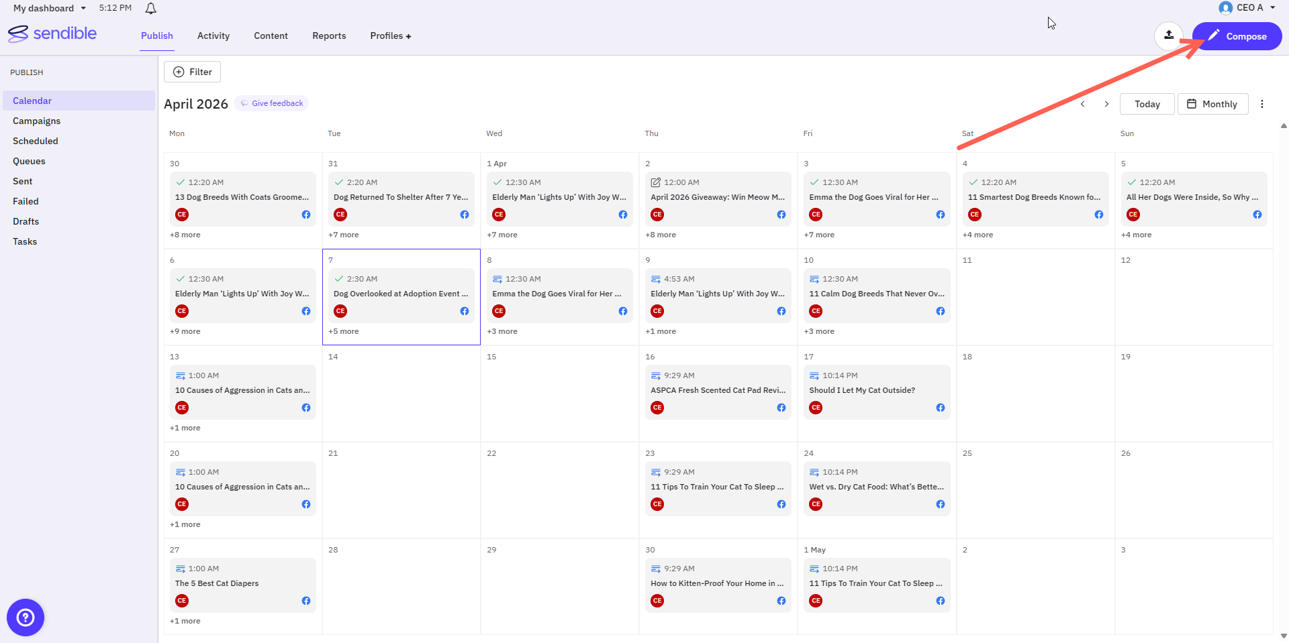Click the Sendible logo
The height and width of the screenshot is (643, 1289).
52,34
